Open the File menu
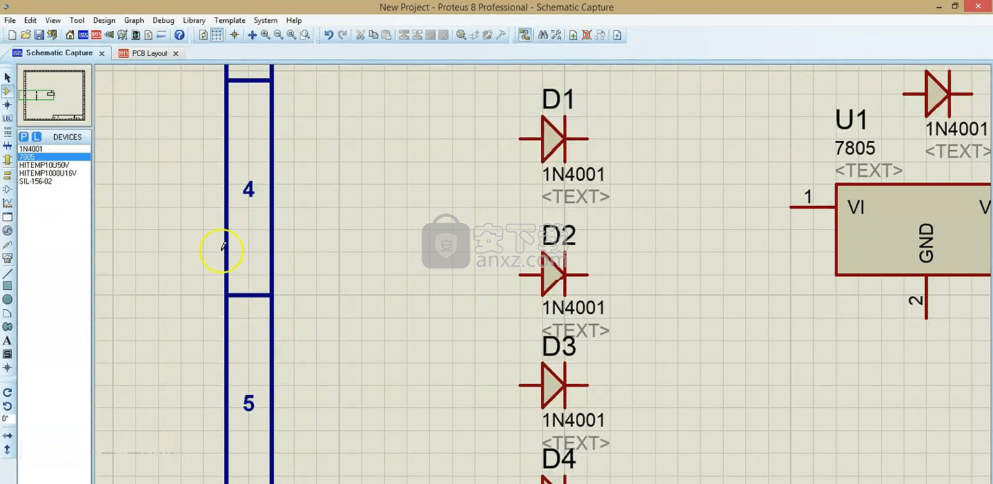 tap(10, 21)
